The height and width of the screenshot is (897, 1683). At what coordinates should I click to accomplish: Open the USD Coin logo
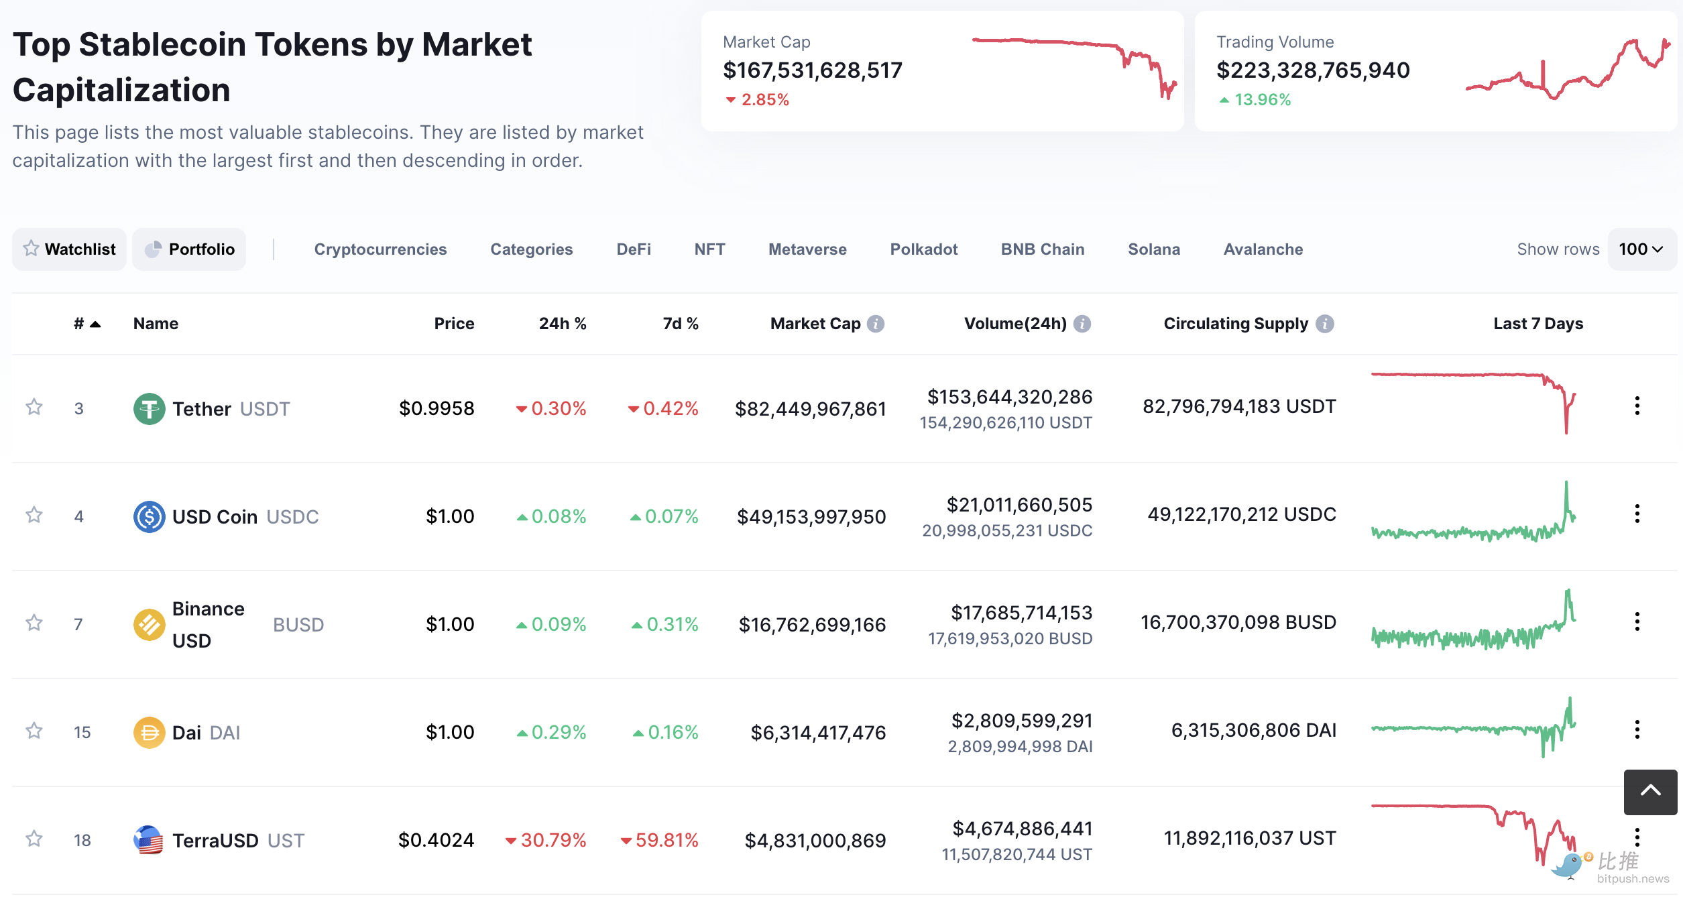pos(149,516)
